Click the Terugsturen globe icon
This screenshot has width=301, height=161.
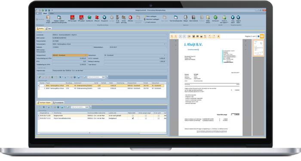[104, 18]
